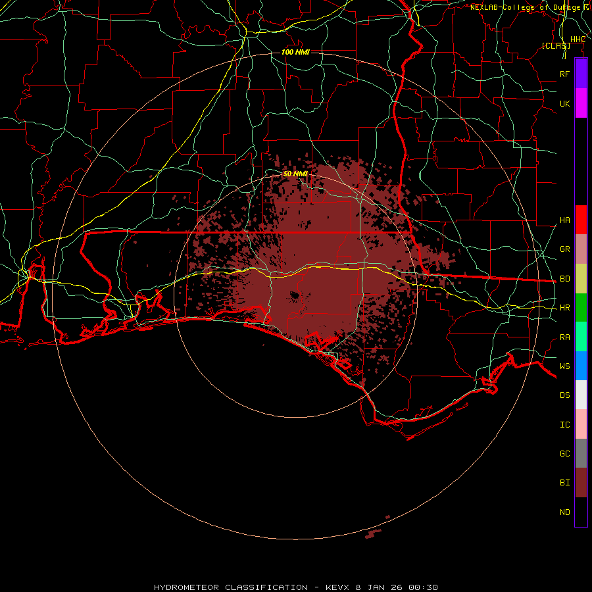Click the dark red BI legend swatch
Image resolution: width=592 pixels, height=592 pixels.
581,483
